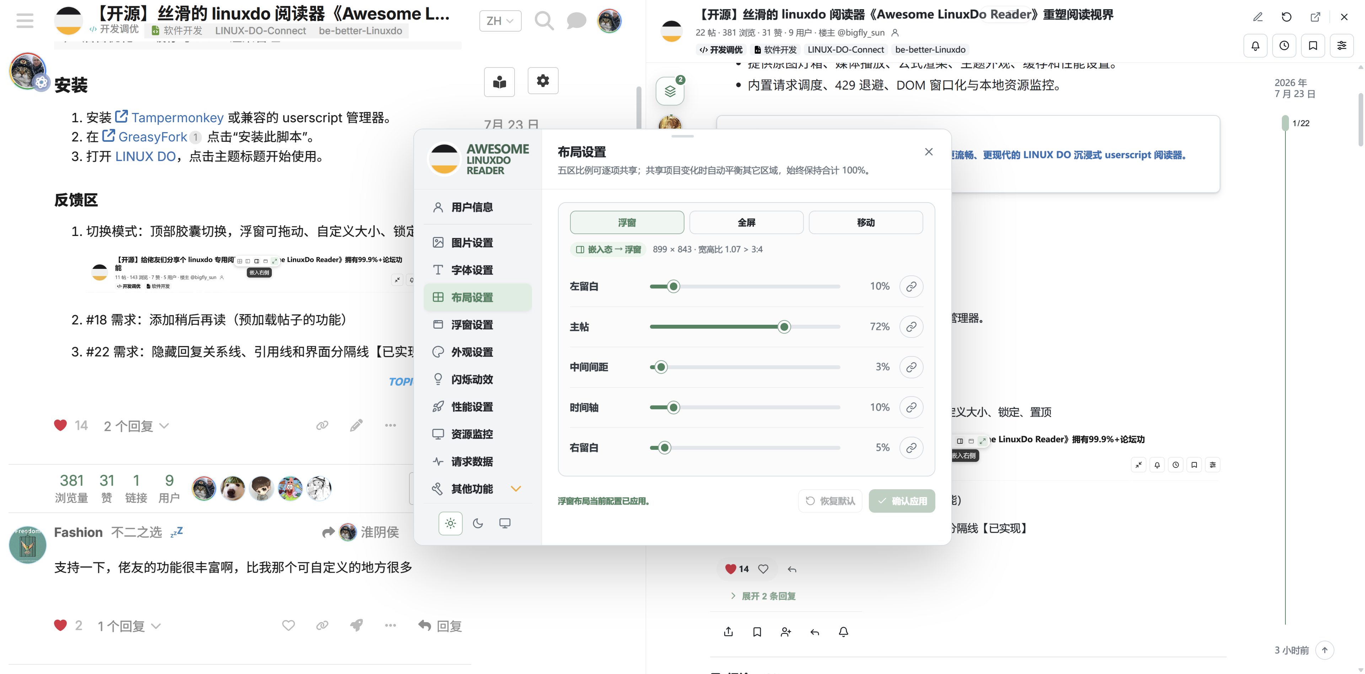Click the reader book icon button

pyautogui.click(x=499, y=82)
